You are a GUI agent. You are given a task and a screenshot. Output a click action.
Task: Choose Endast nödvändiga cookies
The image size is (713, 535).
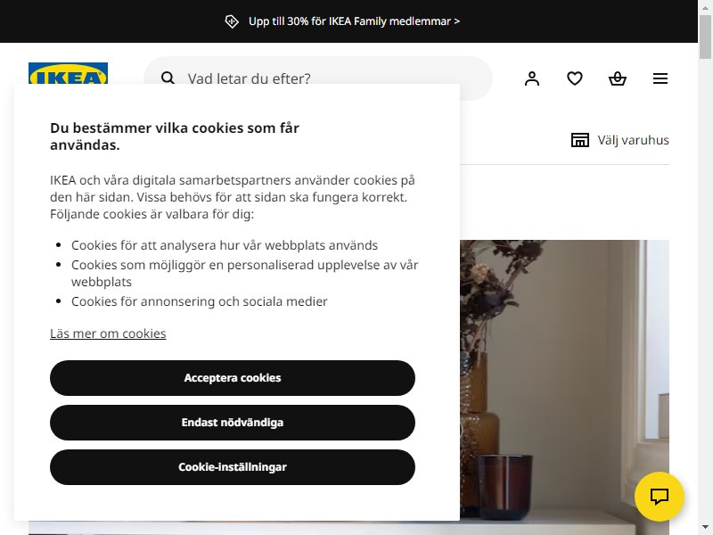point(233,423)
